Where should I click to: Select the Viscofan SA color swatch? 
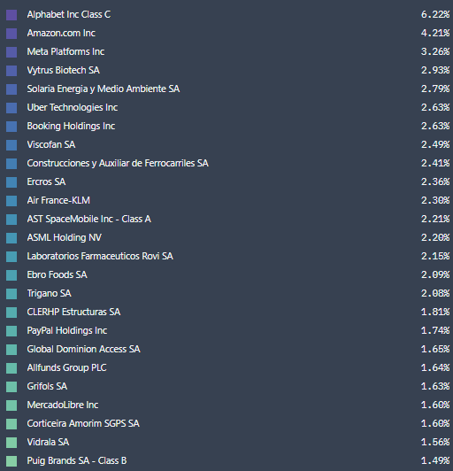coord(12,145)
